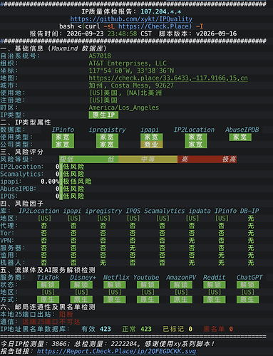
Task: Click the 极低 segment of the risk bar
Action: pyautogui.click(x=66, y=159)
